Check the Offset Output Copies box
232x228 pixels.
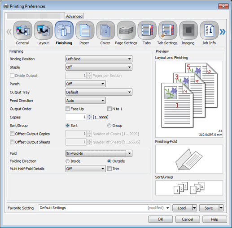[12, 134]
